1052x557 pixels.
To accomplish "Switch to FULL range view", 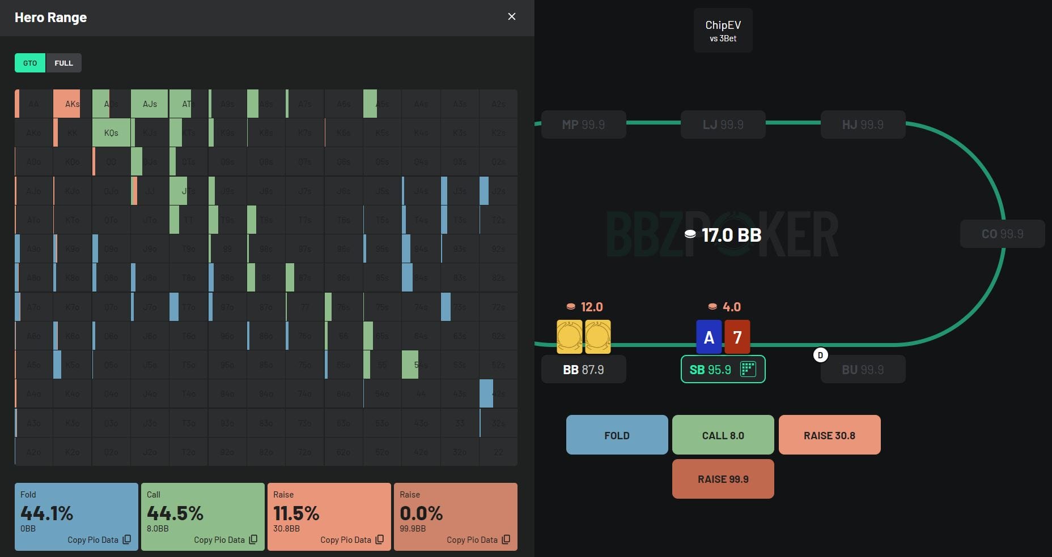I will coord(63,63).
